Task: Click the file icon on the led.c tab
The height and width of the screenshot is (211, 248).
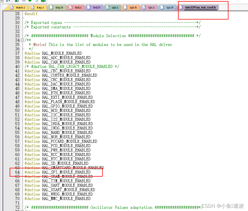Action: coord(71,7)
